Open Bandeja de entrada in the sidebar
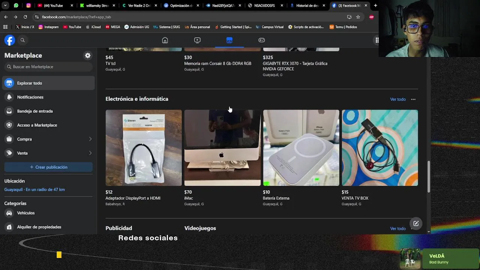 [48, 111]
